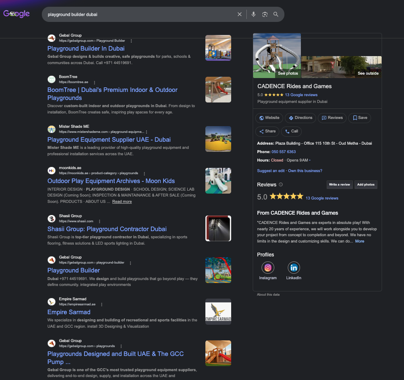Open 'Shasii Group: Playground Contractor Dubai' result
The image size is (404, 380).
point(107,229)
